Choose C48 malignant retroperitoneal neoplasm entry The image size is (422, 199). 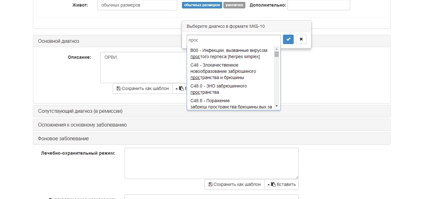[231, 71]
